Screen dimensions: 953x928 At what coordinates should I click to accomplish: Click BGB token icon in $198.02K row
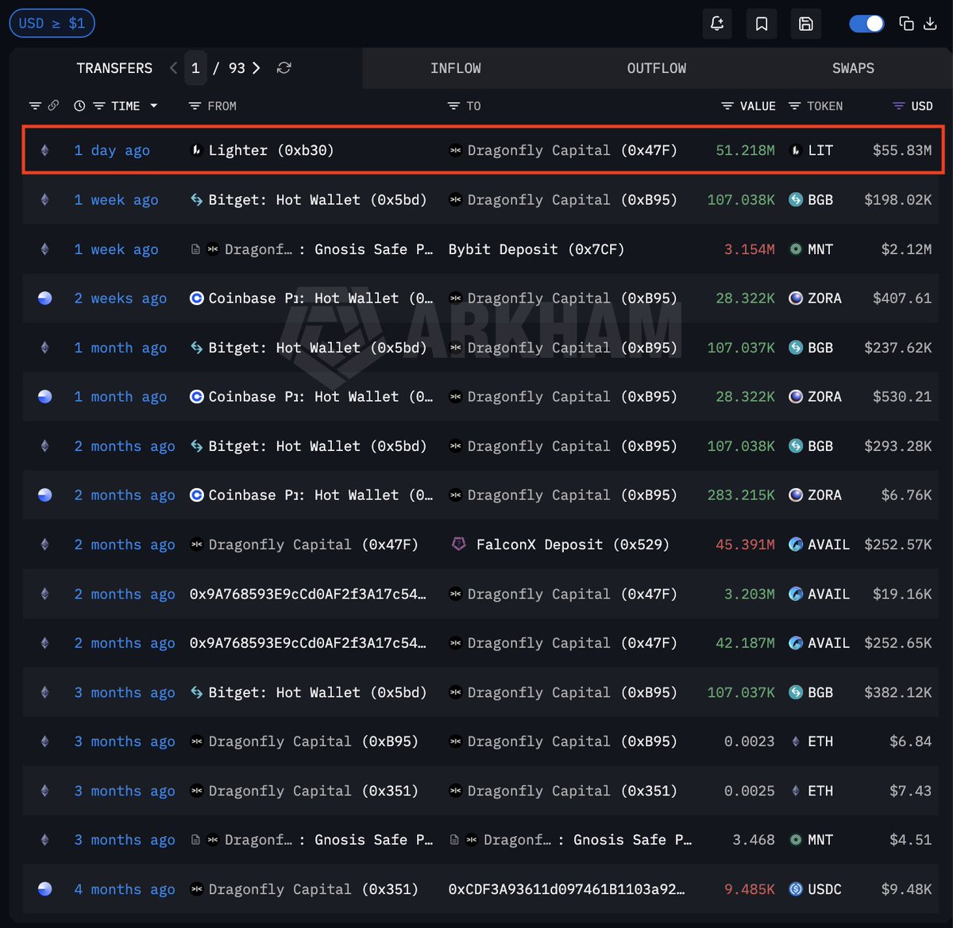tap(795, 200)
